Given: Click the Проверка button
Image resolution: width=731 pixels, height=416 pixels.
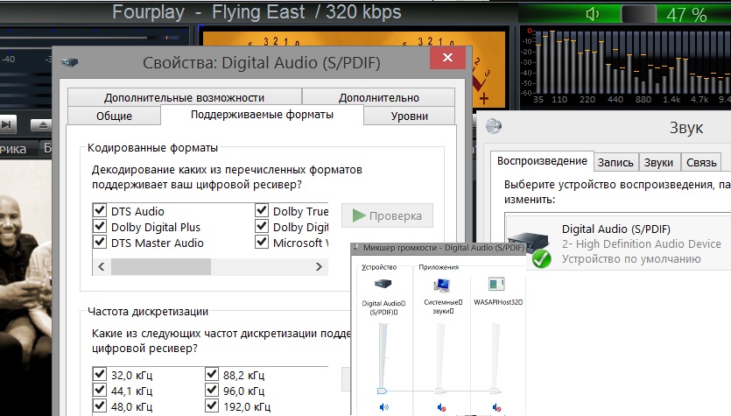Looking at the screenshot, I should click(x=387, y=215).
